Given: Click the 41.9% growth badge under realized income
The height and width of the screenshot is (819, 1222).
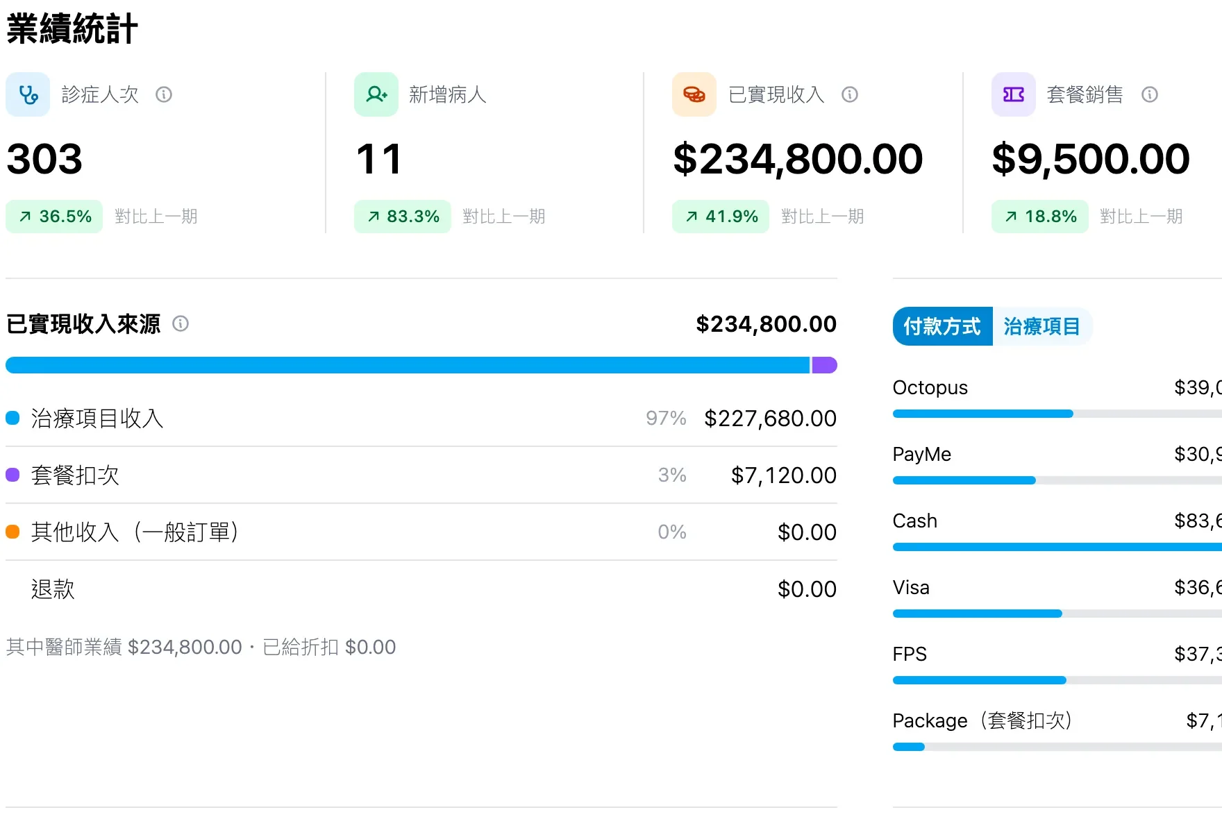Looking at the screenshot, I should point(721,217).
